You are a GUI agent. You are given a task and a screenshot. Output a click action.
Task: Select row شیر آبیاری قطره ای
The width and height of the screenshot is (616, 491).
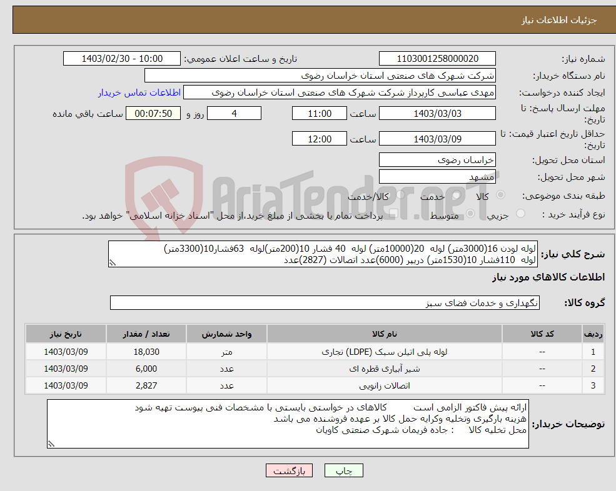pyautogui.click(x=315, y=369)
